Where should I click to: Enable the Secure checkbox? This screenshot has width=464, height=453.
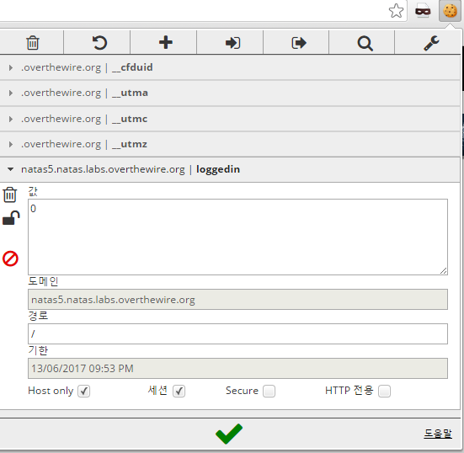[269, 392]
